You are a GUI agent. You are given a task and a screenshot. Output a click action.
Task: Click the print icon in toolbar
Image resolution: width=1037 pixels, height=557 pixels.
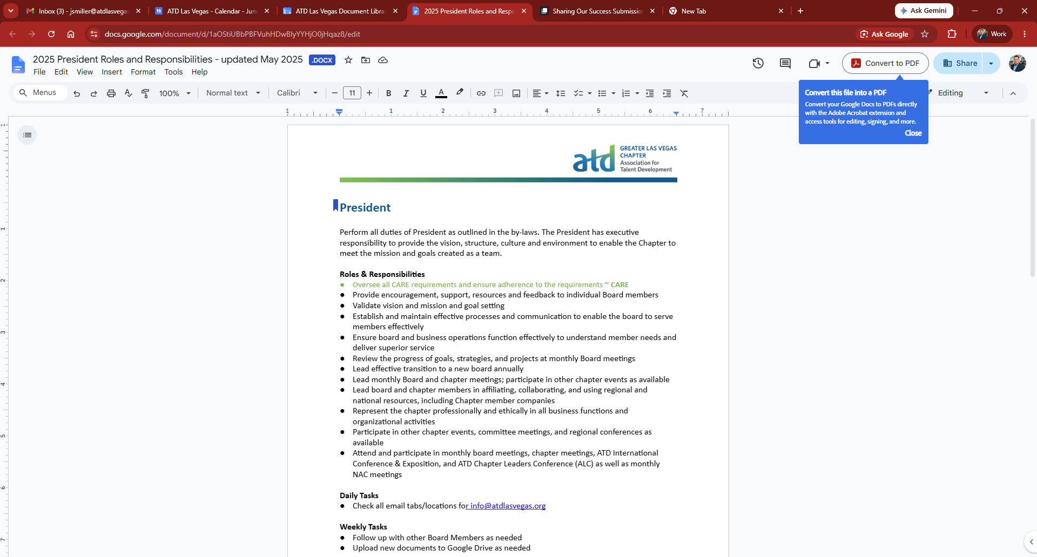(x=111, y=93)
